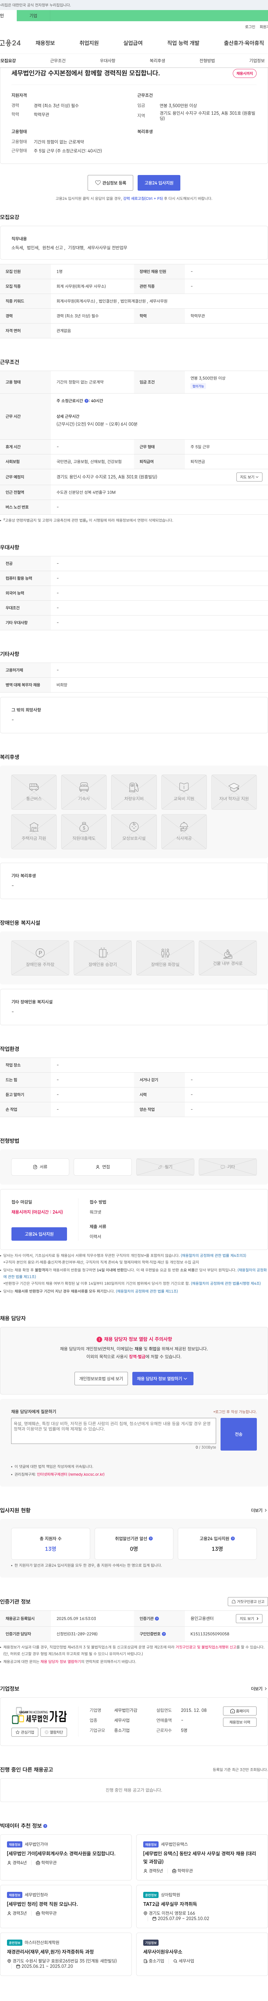
Task: Click the 통근버스 welfare icon
Action: [34, 792]
